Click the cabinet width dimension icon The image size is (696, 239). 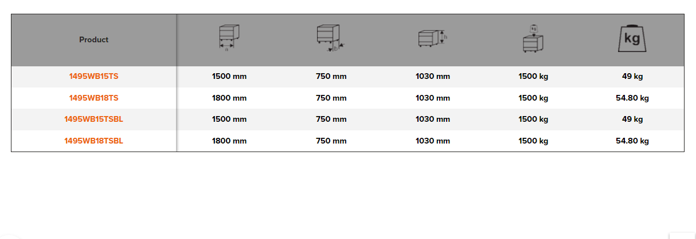pyautogui.click(x=229, y=39)
